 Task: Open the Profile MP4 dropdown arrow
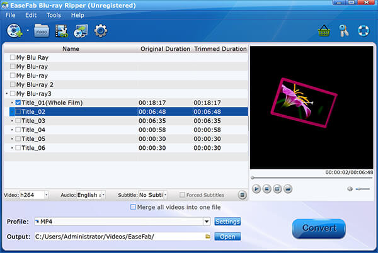point(207,222)
